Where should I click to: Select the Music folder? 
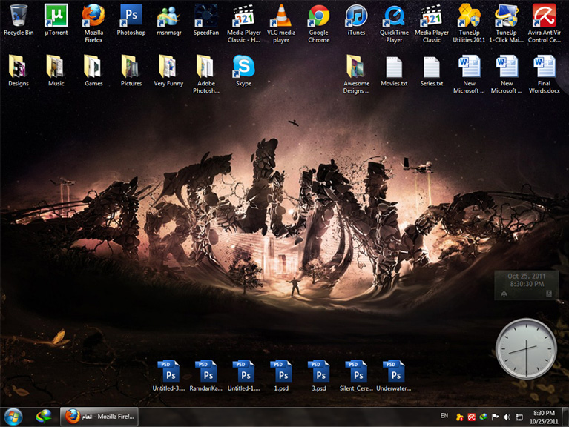[x=56, y=70]
